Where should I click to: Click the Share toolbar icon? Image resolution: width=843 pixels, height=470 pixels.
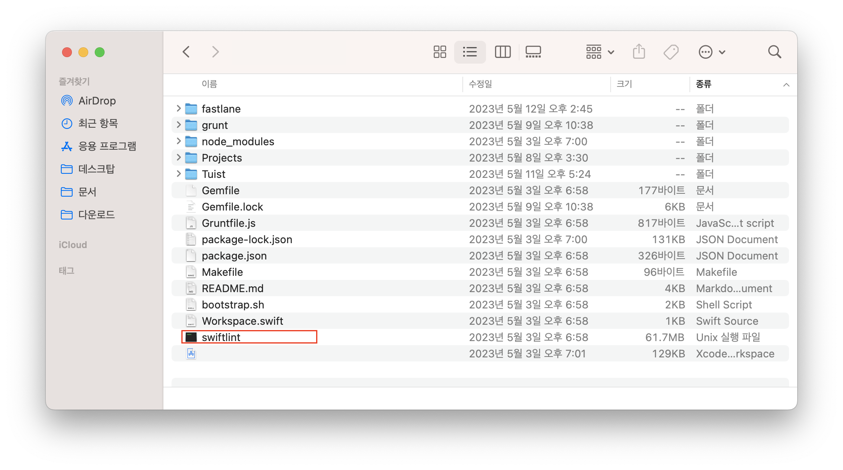639,52
